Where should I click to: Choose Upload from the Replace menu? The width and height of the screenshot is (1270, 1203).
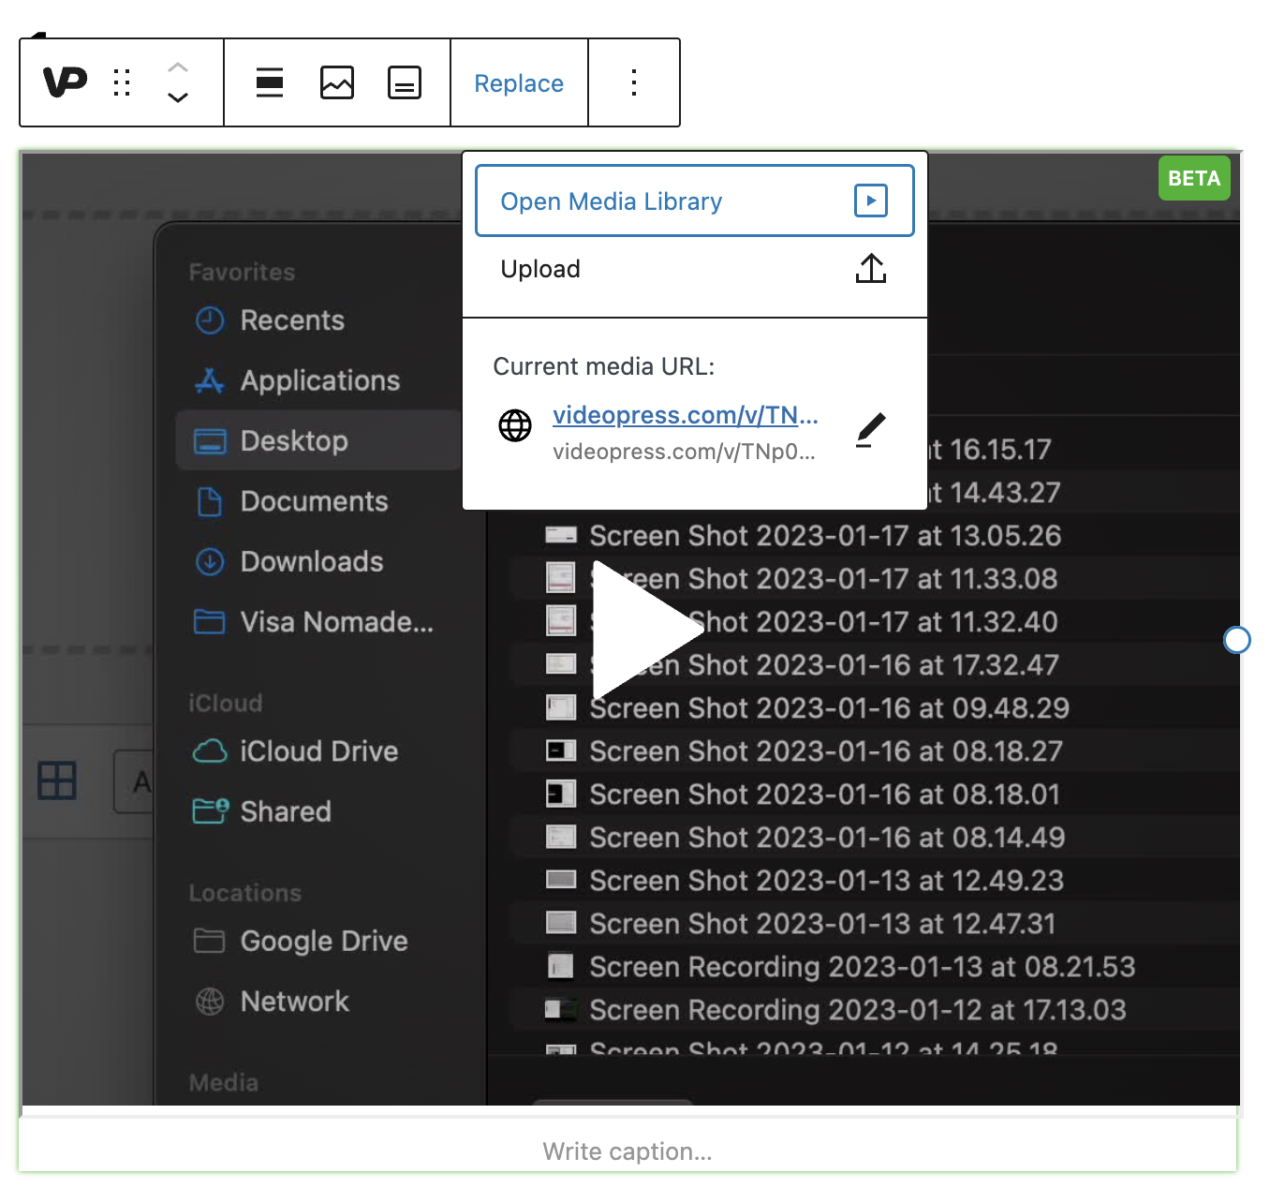tap(695, 269)
